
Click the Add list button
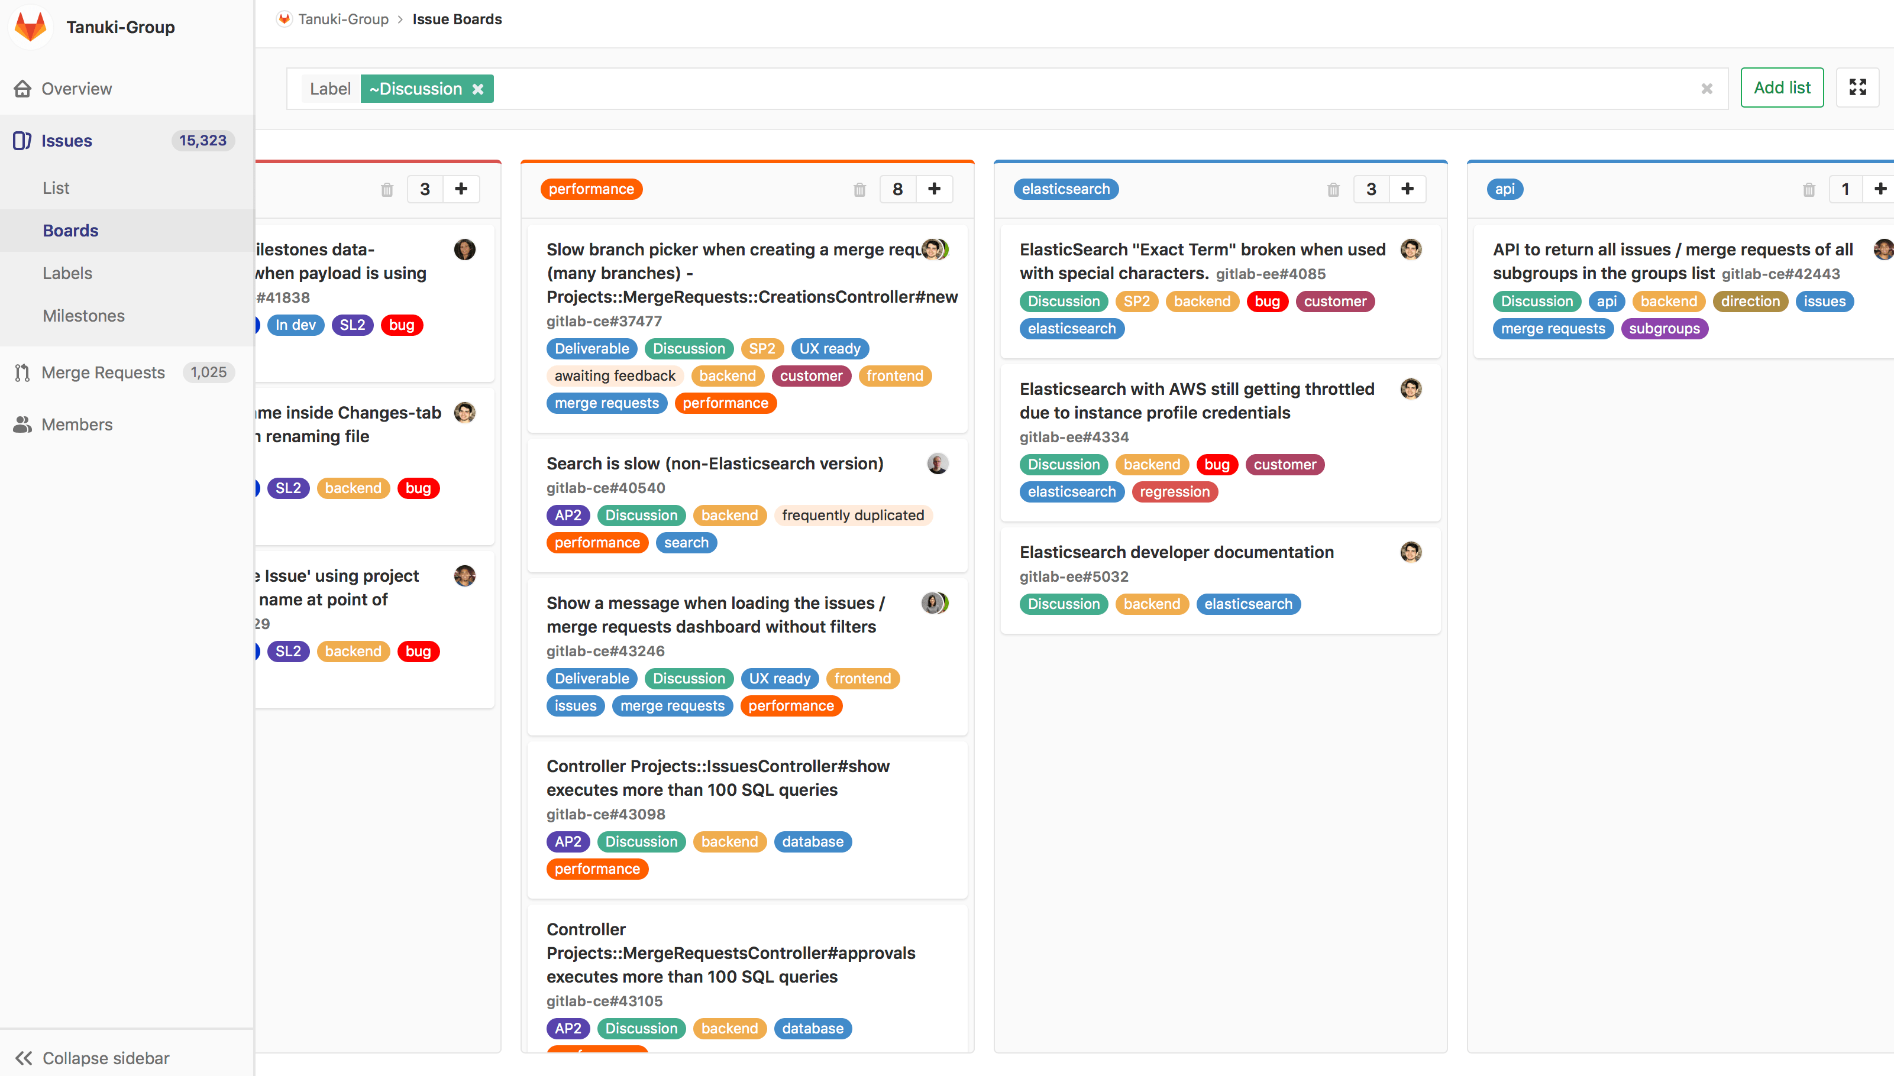tap(1781, 87)
